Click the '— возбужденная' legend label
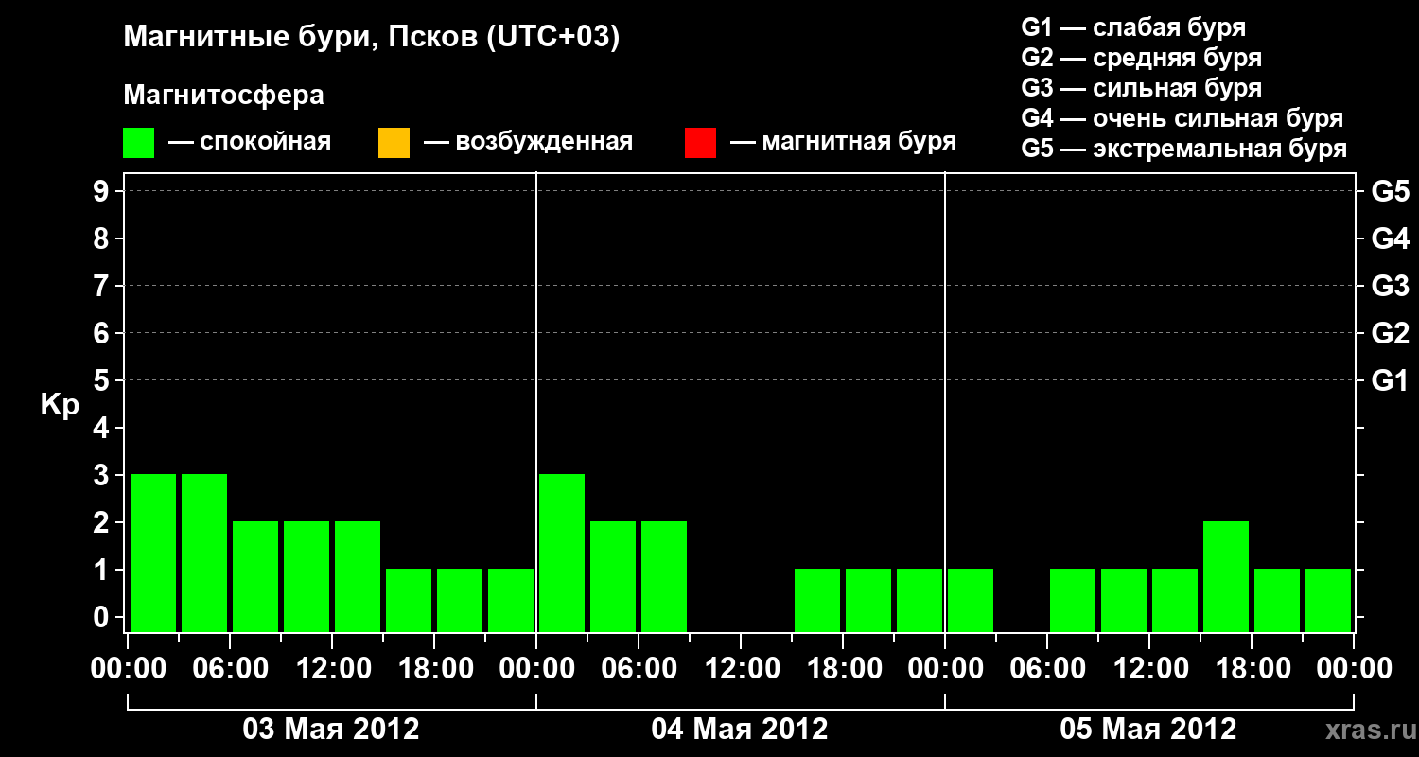Screen dimensions: 1419x757 click(x=528, y=143)
